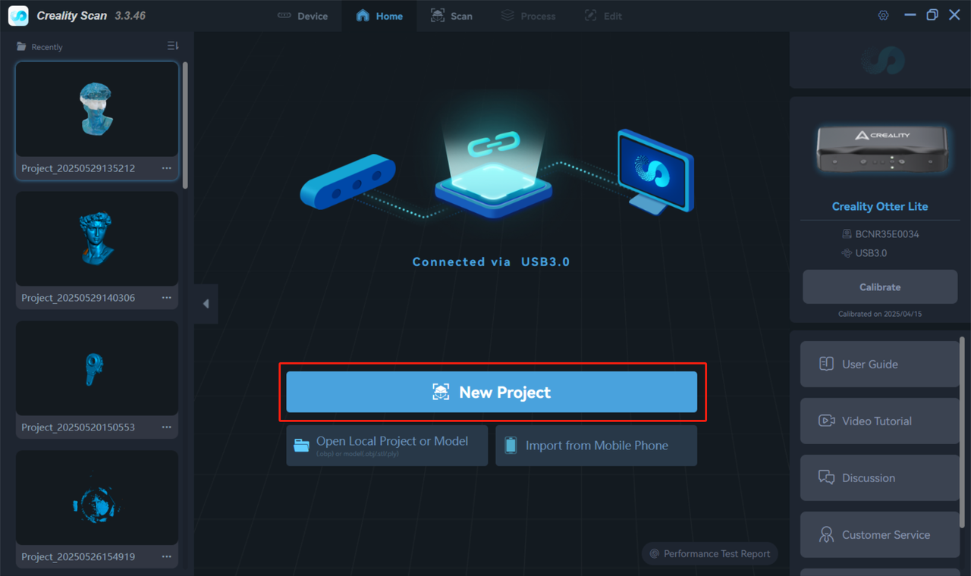Viewport: 971px width, 576px height.
Task: Open options for Project_20250529140306
Action: point(167,298)
